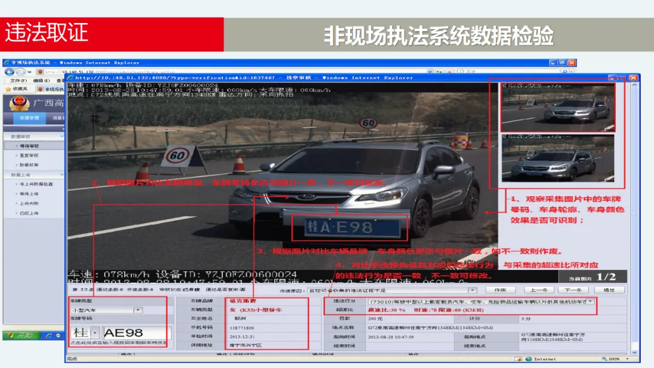Open the 文件(F) menu in the rear IE window
The image size is (654, 368).
coord(18,80)
